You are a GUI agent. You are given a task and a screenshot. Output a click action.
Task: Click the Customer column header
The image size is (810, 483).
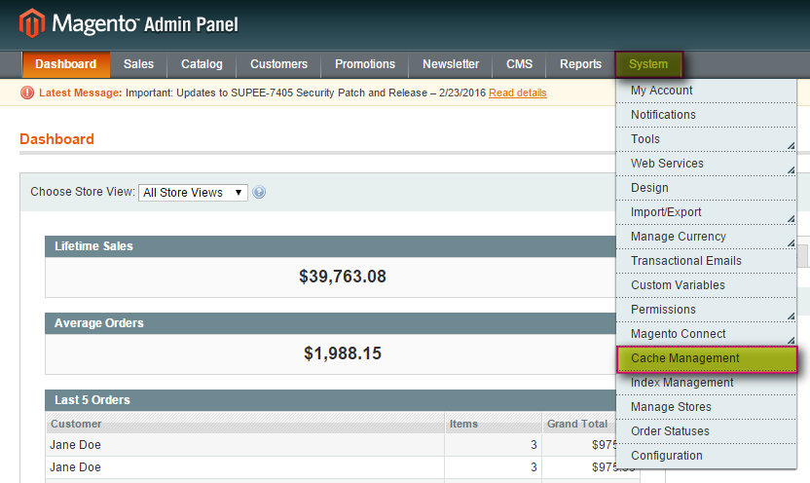(245, 424)
